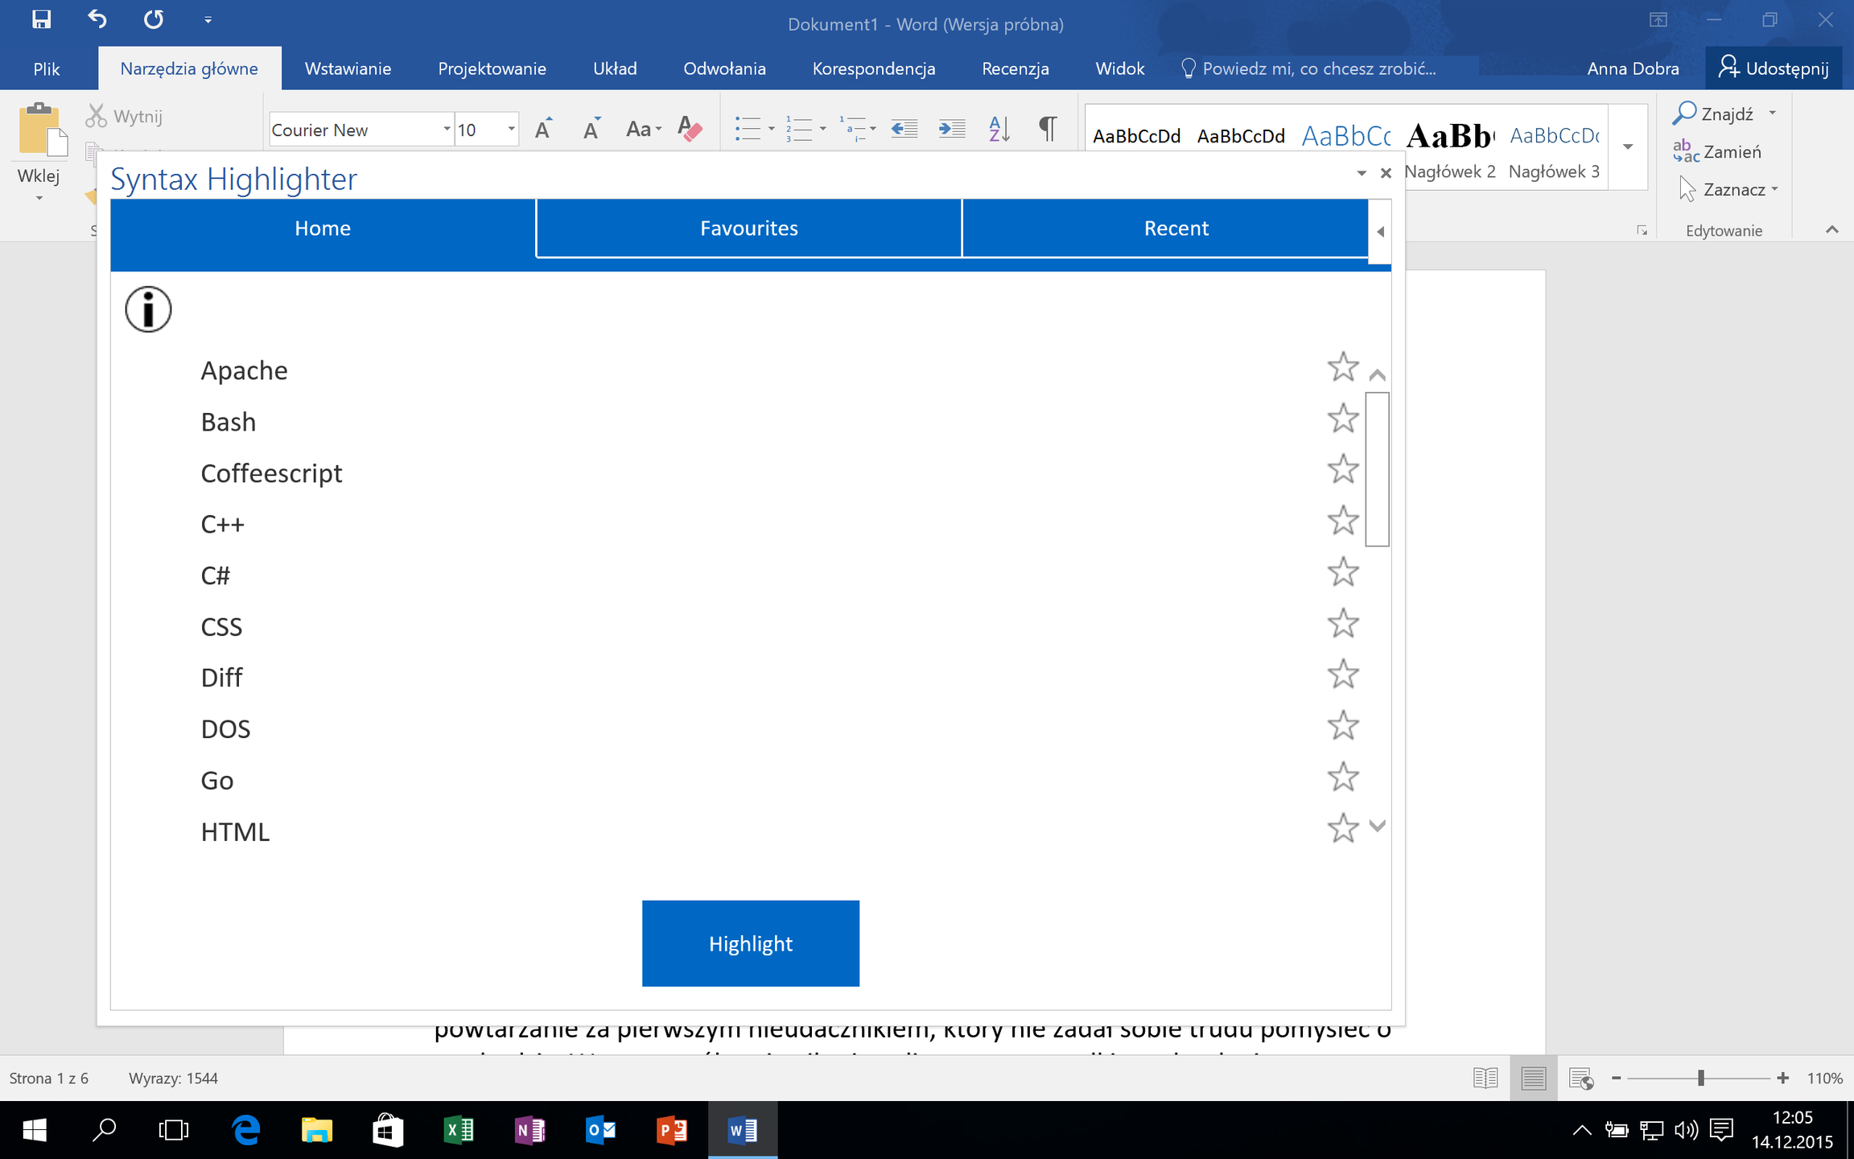
Task: Favourite Apache with its star
Action: click(x=1343, y=367)
